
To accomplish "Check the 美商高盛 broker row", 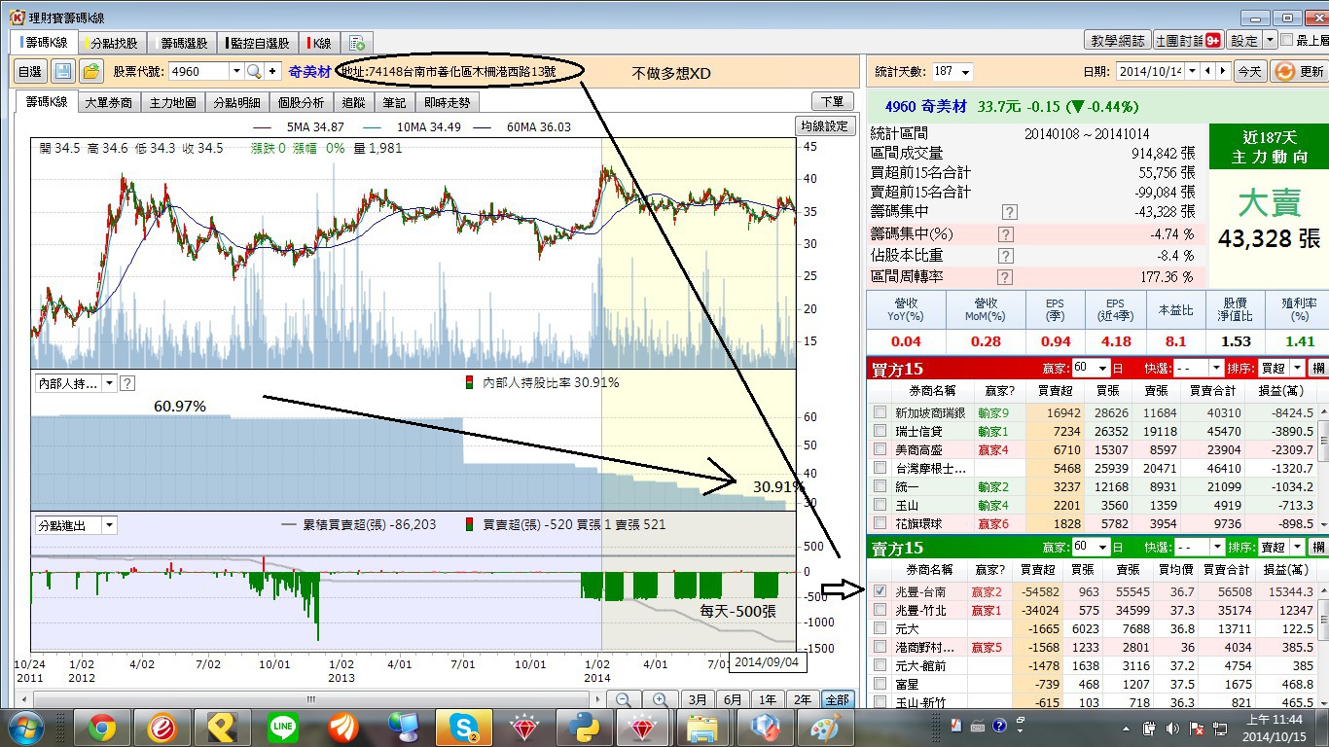I will click(880, 449).
